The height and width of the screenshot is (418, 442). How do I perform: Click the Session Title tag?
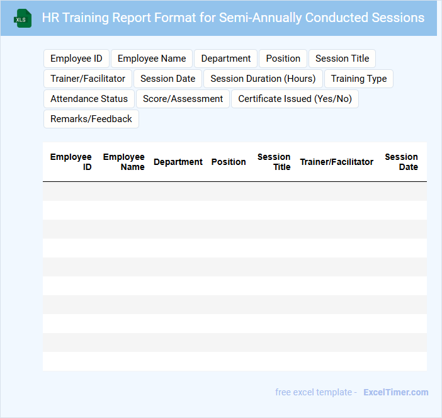pyautogui.click(x=342, y=59)
